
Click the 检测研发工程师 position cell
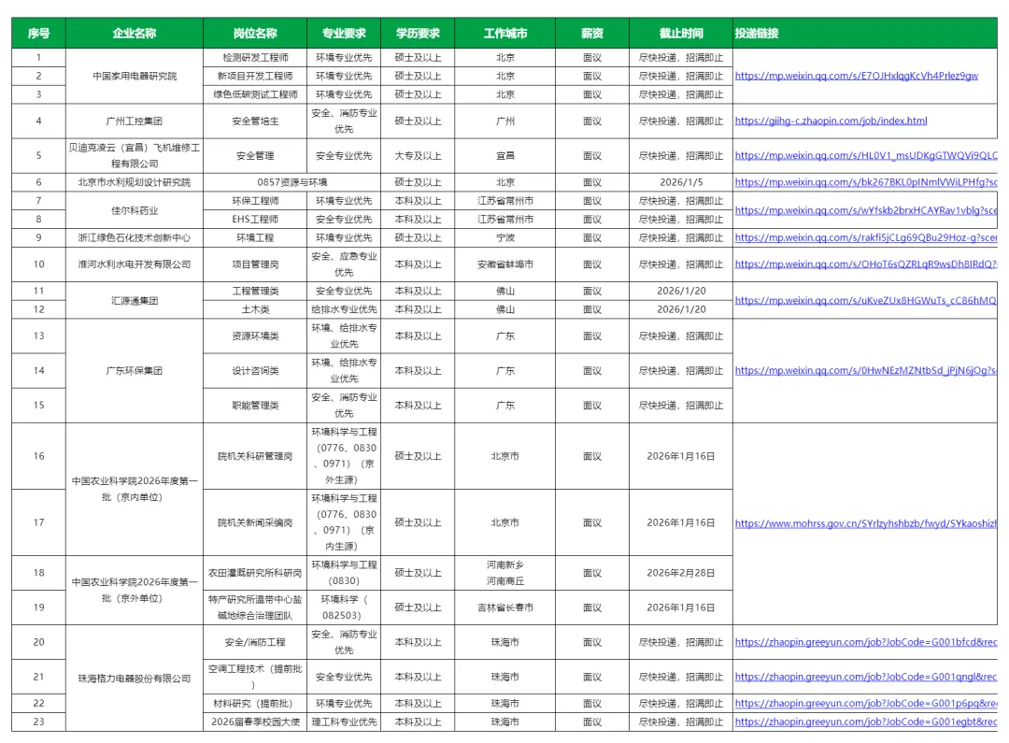[x=255, y=57]
